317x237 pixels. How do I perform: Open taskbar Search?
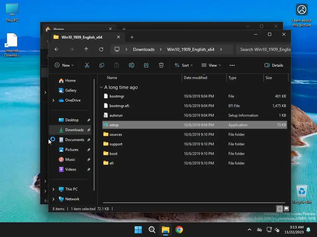click(x=152, y=230)
